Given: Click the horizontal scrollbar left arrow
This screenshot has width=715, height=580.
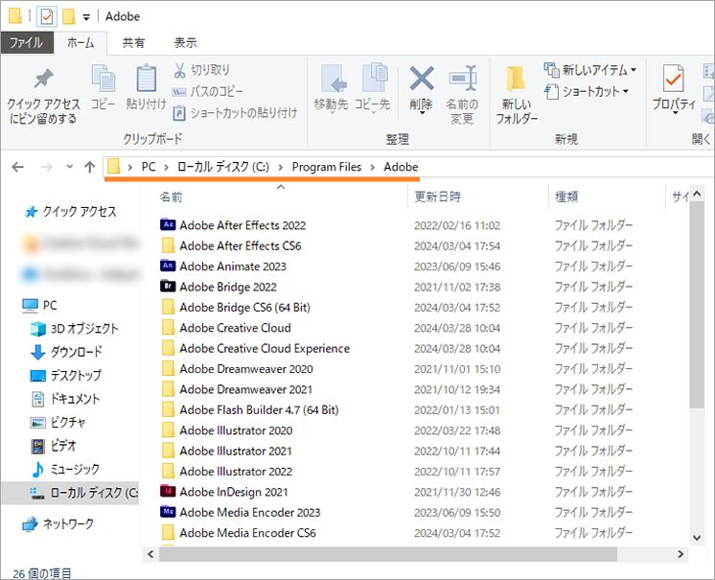Looking at the screenshot, I should coord(150,554).
